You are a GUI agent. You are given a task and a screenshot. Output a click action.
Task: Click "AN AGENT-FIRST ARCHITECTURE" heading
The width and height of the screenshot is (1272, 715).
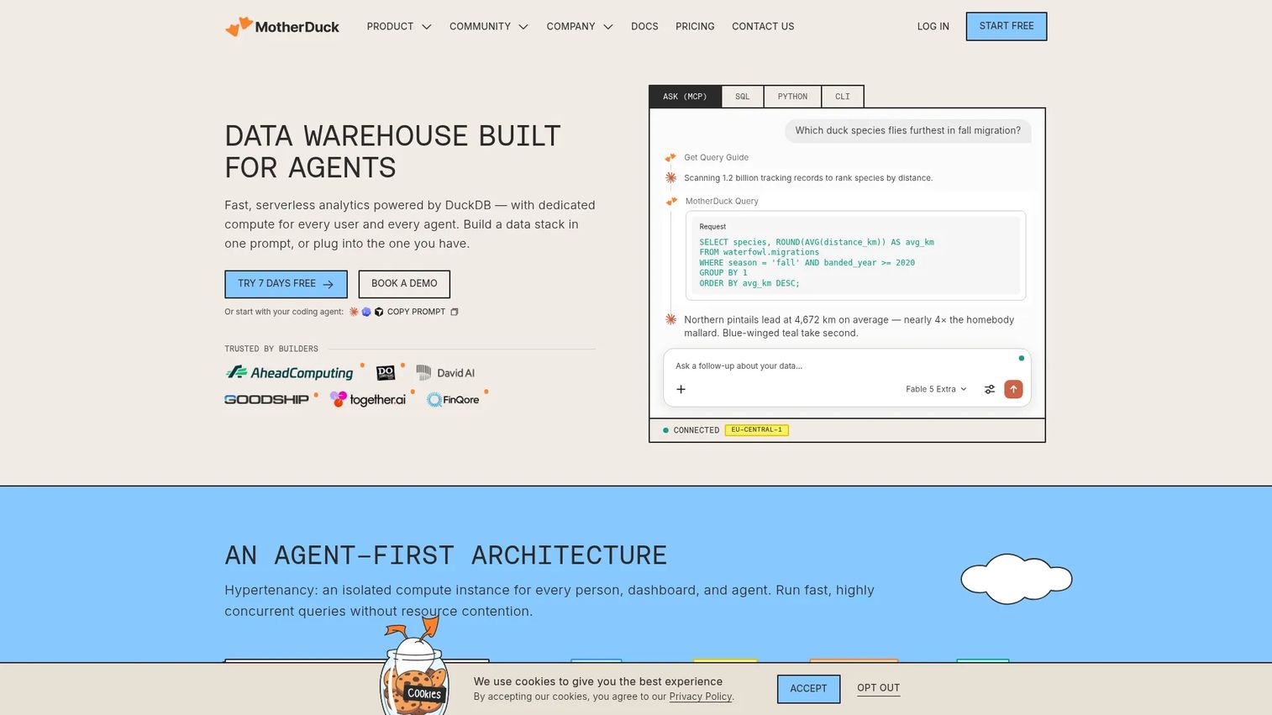[x=445, y=555]
